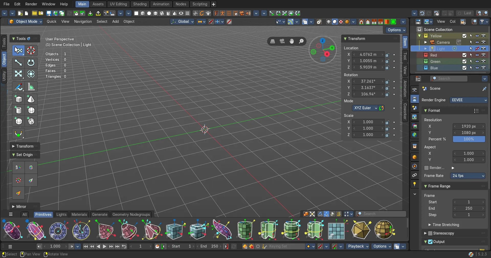Open the Object Mode dropdown

(25, 22)
